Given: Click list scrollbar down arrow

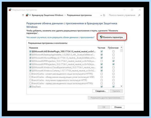Looking at the screenshot, I should [121, 86].
